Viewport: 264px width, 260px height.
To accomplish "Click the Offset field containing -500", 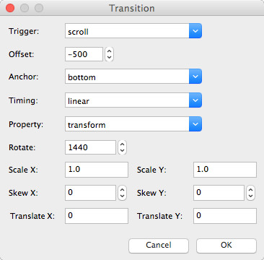I will [x=84, y=54].
